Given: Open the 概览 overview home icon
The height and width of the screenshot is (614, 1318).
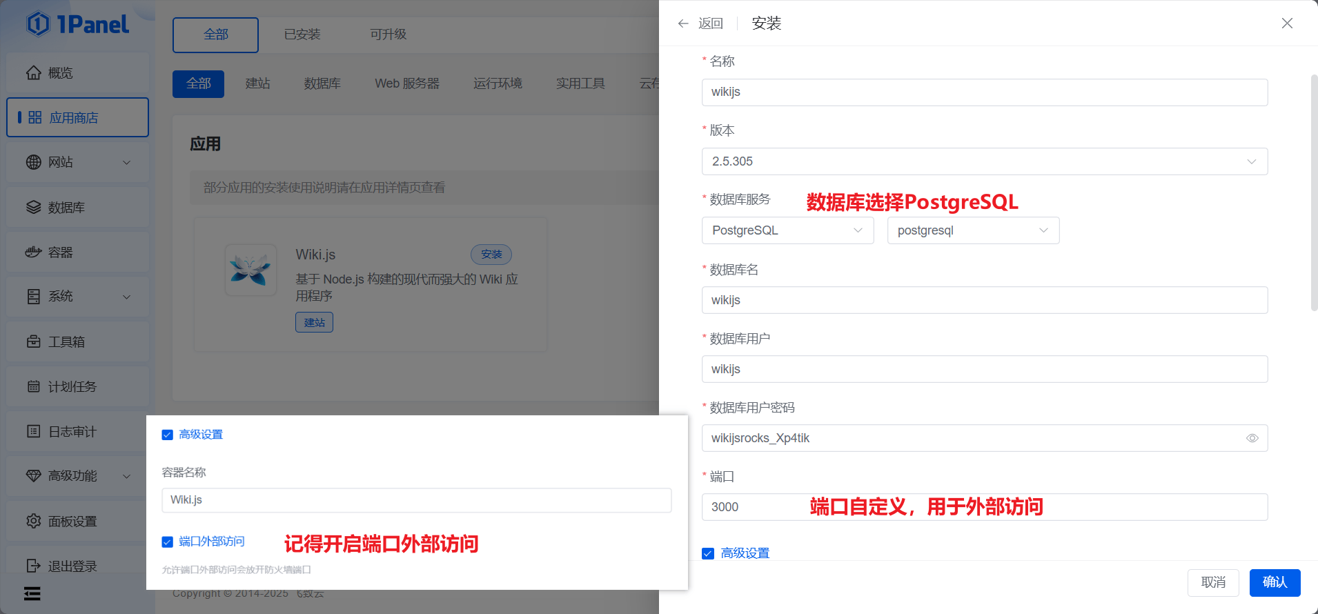Looking at the screenshot, I should 34,73.
